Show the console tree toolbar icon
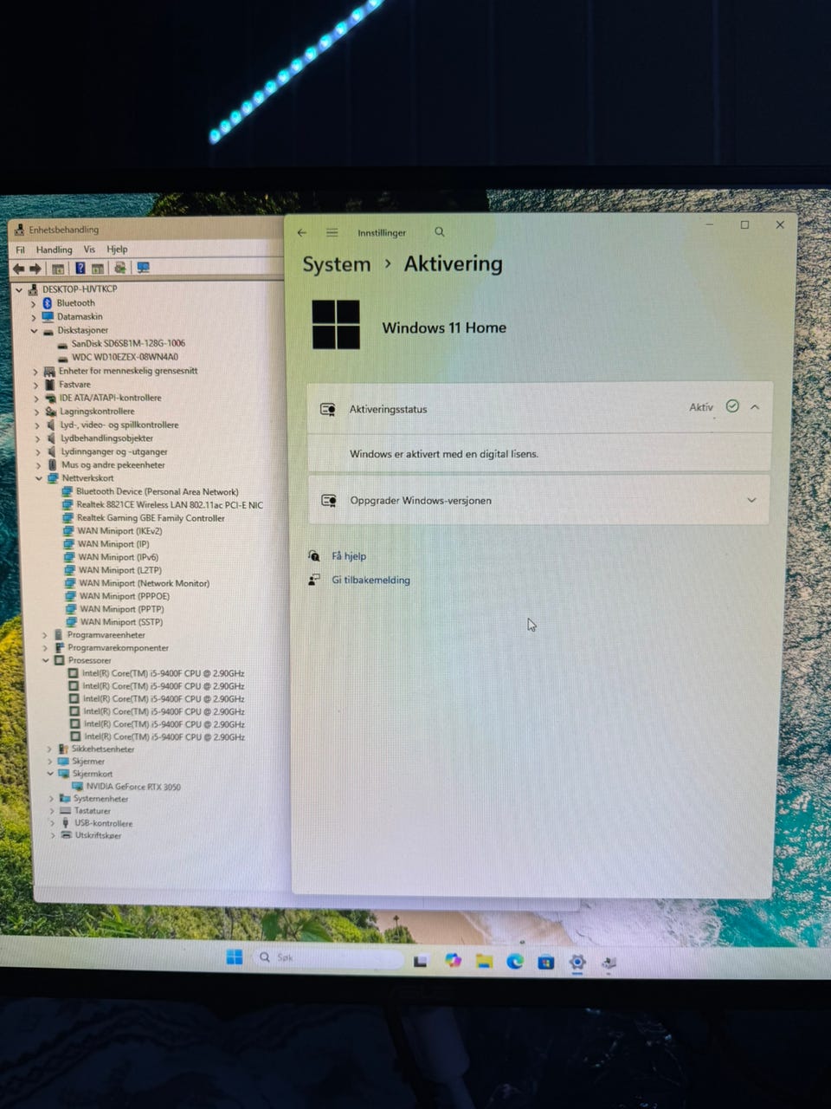The image size is (831, 1109). click(x=58, y=269)
